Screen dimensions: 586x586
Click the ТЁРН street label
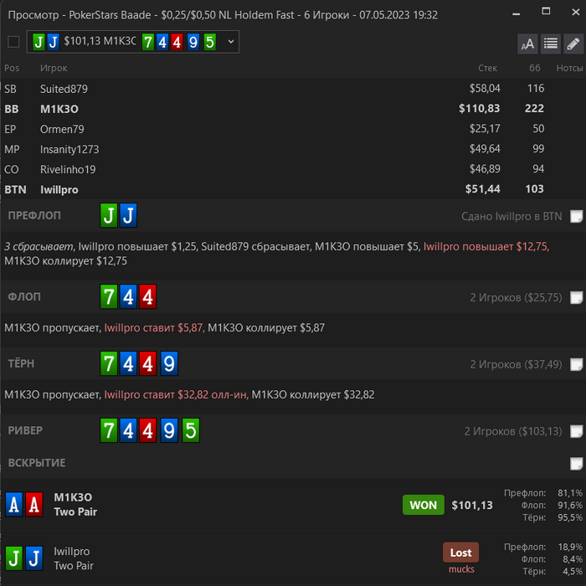(21, 363)
